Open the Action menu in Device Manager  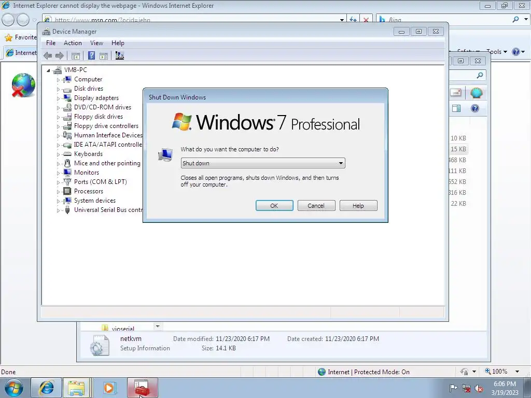[x=73, y=43]
